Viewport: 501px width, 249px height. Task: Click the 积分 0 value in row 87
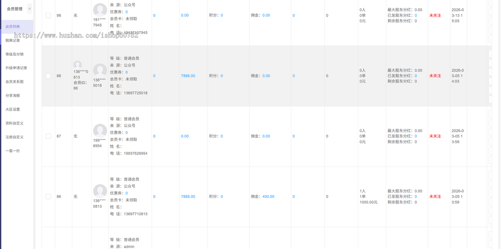pos(222,136)
